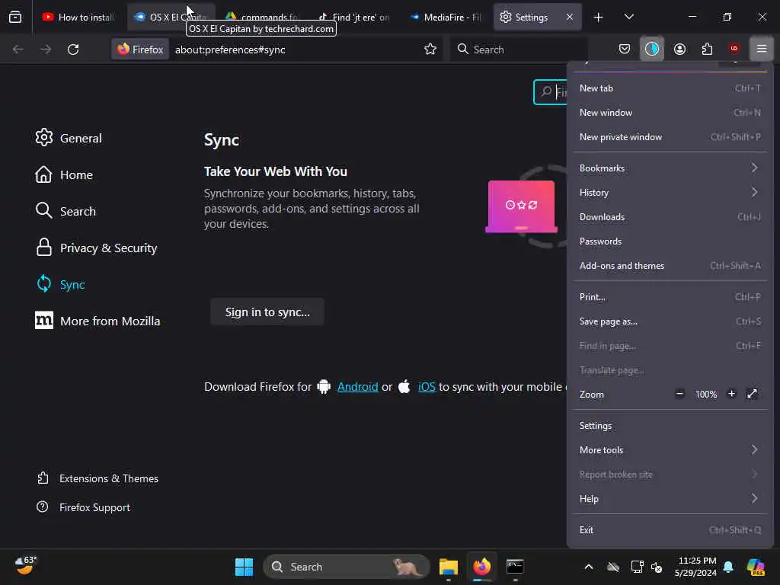Open the terminal app on taskbar
This screenshot has width=780, height=585.
point(515,567)
